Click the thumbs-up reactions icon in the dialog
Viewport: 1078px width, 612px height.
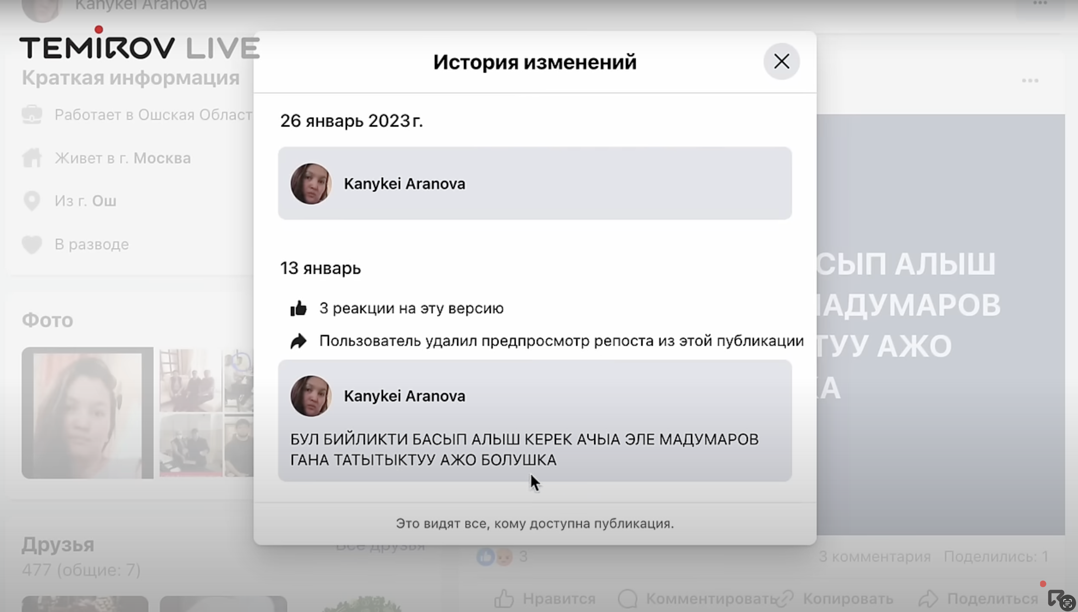(x=299, y=308)
